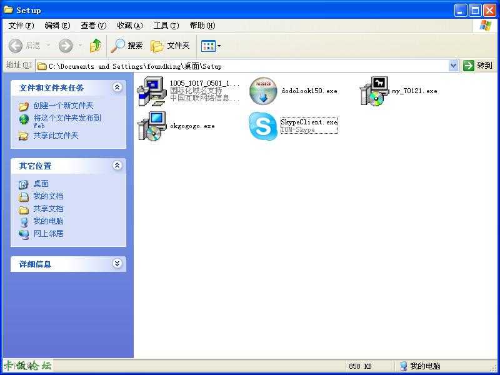Click the share folder task icon

24,136
